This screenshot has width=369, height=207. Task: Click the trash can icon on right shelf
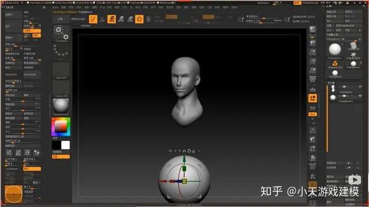click(x=312, y=167)
